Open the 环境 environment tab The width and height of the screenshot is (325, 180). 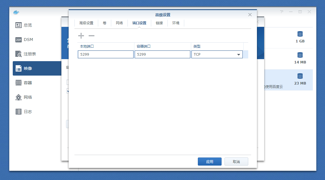176,23
